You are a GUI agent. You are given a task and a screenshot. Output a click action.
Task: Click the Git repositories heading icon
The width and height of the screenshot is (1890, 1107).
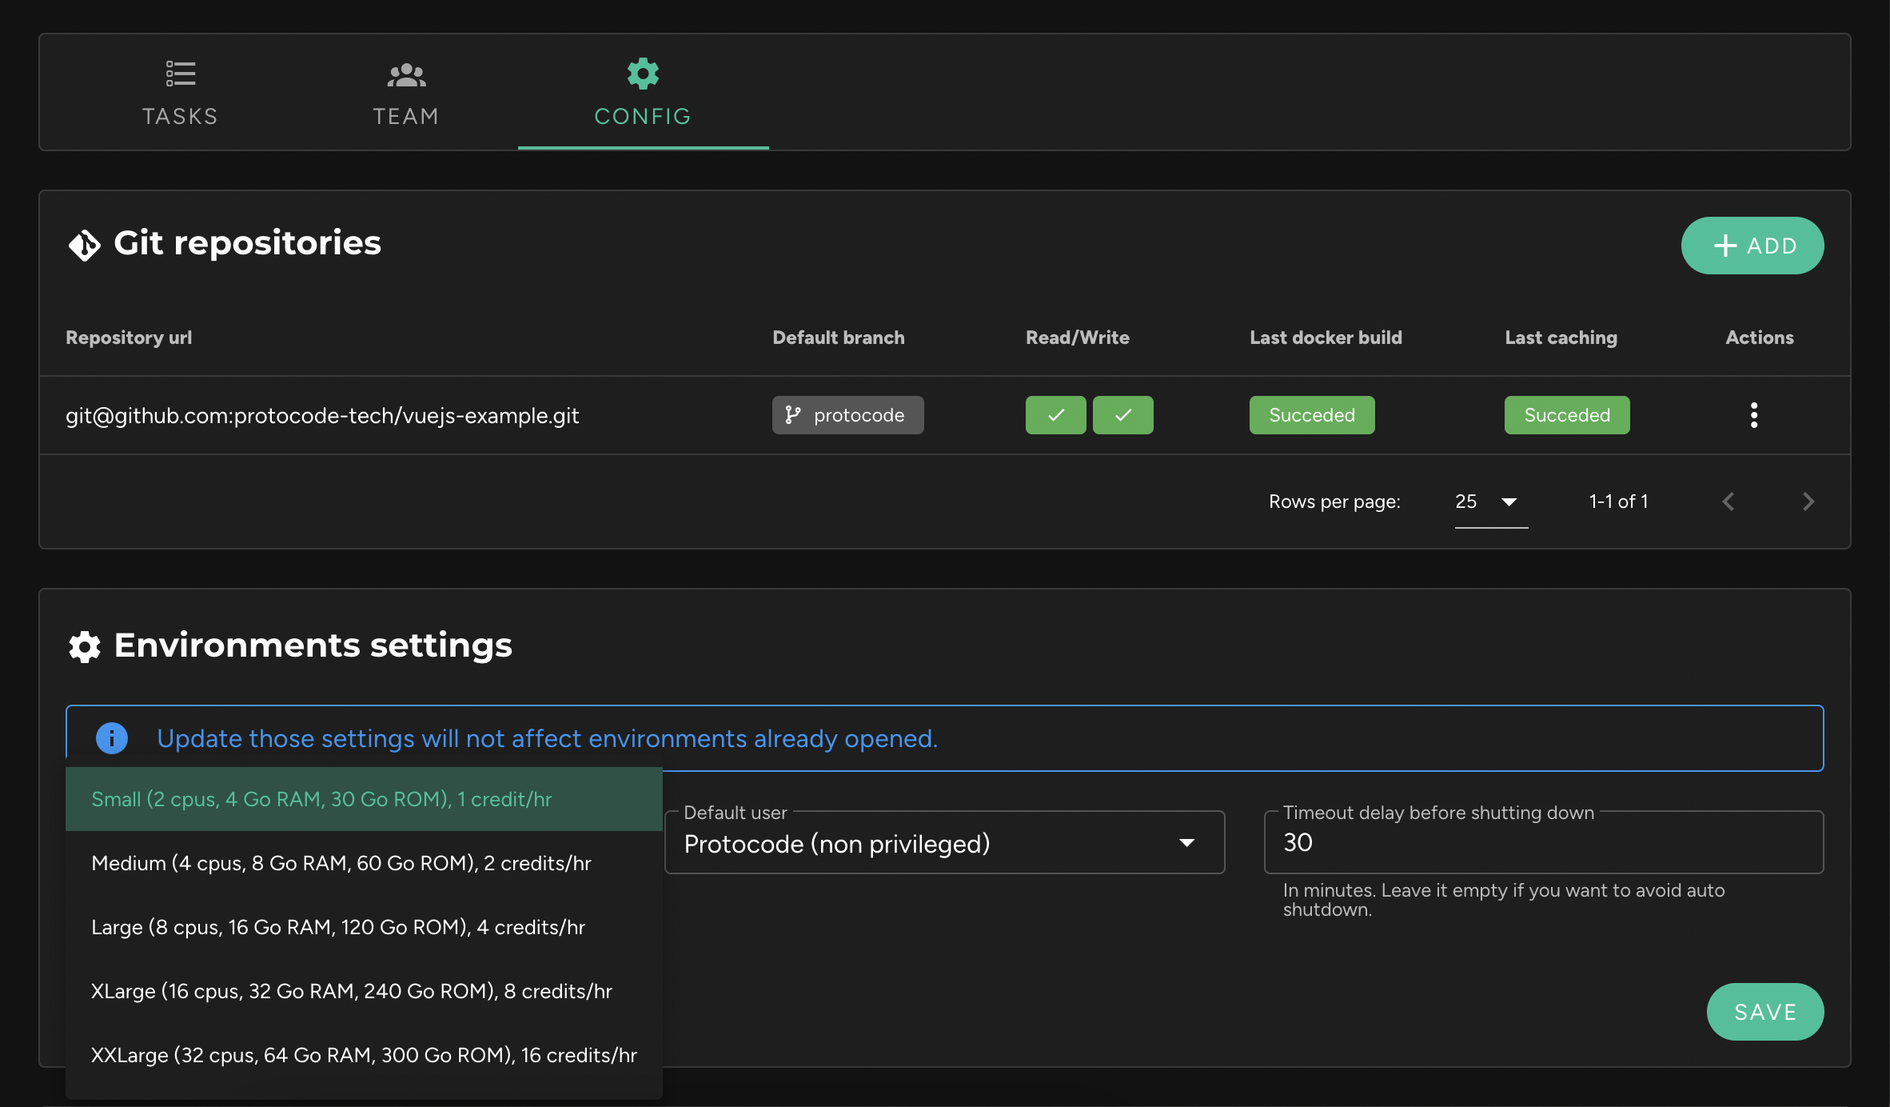[84, 245]
